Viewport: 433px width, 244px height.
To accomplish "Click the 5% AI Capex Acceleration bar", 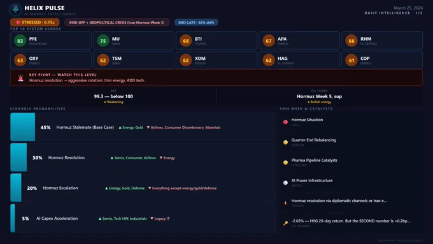I will [13, 218].
